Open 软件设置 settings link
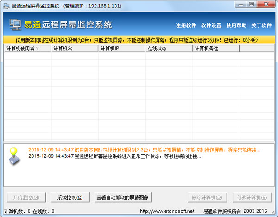This screenshot has height=217, width=278. [x=211, y=25]
